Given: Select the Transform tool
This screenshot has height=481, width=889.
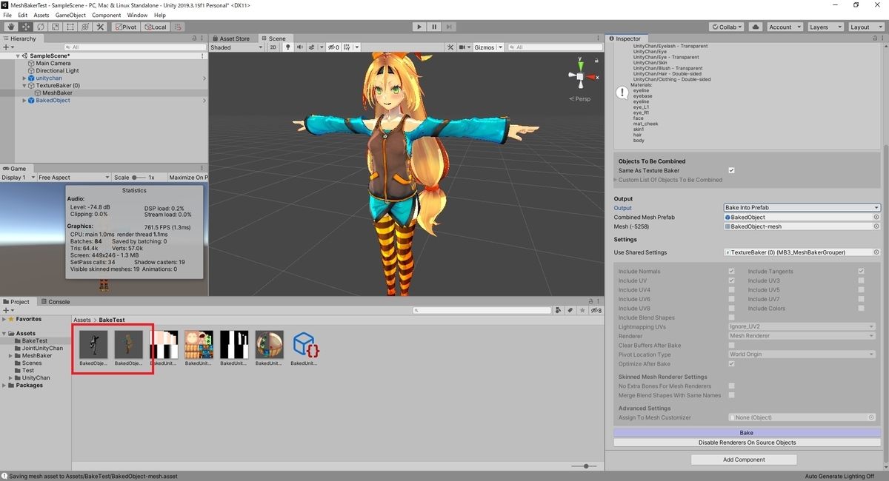Looking at the screenshot, I should [x=84, y=27].
